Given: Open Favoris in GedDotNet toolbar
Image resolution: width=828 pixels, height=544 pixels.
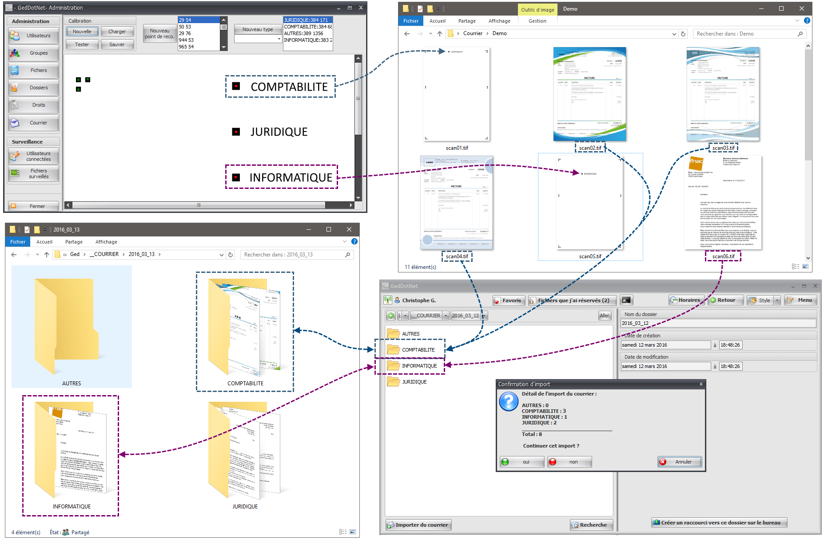Looking at the screenshot, I should tap(509, 300).
